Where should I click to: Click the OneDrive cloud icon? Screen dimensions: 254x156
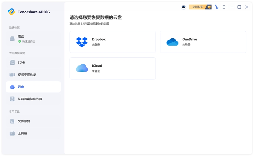point(172,42)
